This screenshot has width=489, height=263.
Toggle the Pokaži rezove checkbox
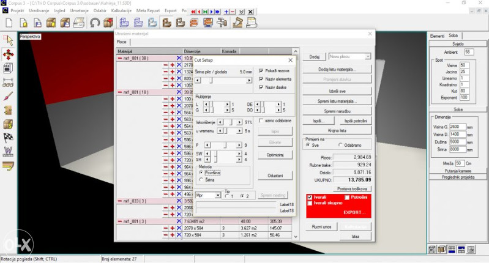(261, 71)
